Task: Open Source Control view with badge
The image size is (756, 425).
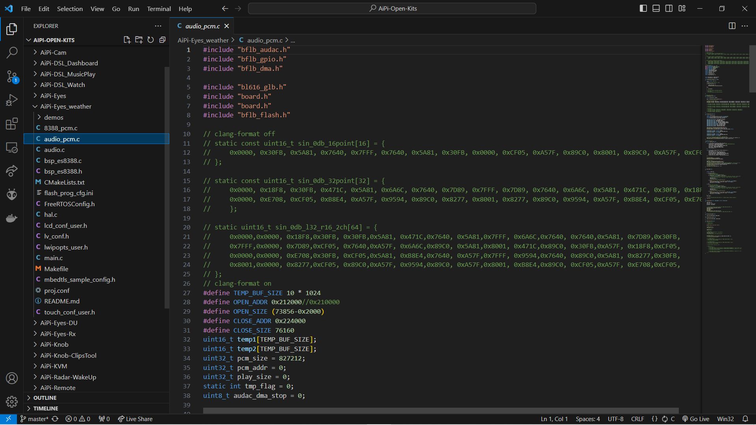Action: coord(12,76)
